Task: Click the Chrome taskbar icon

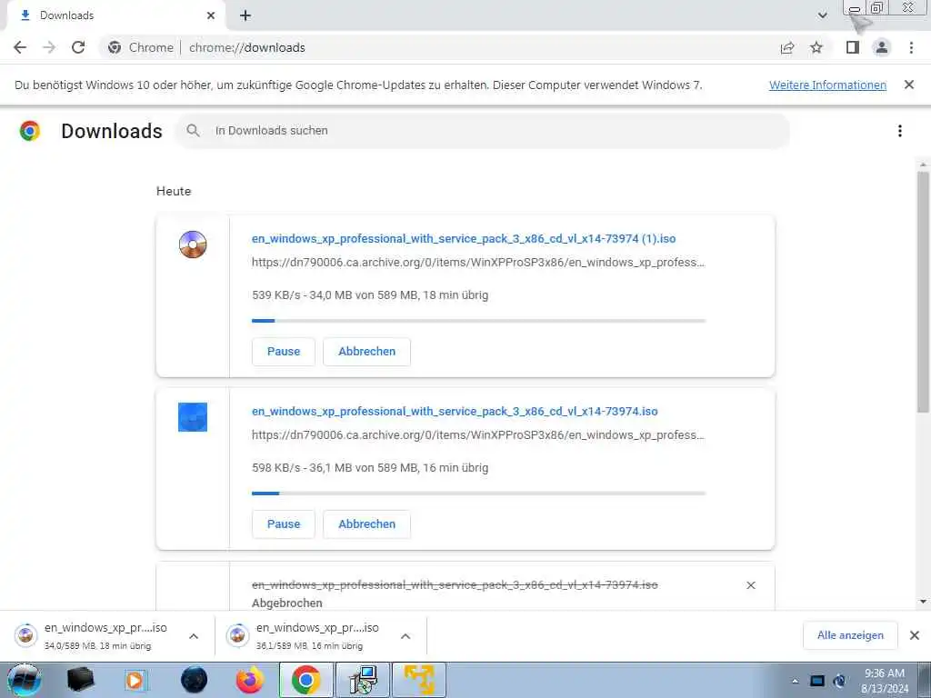Action: [x=306, y=680]
